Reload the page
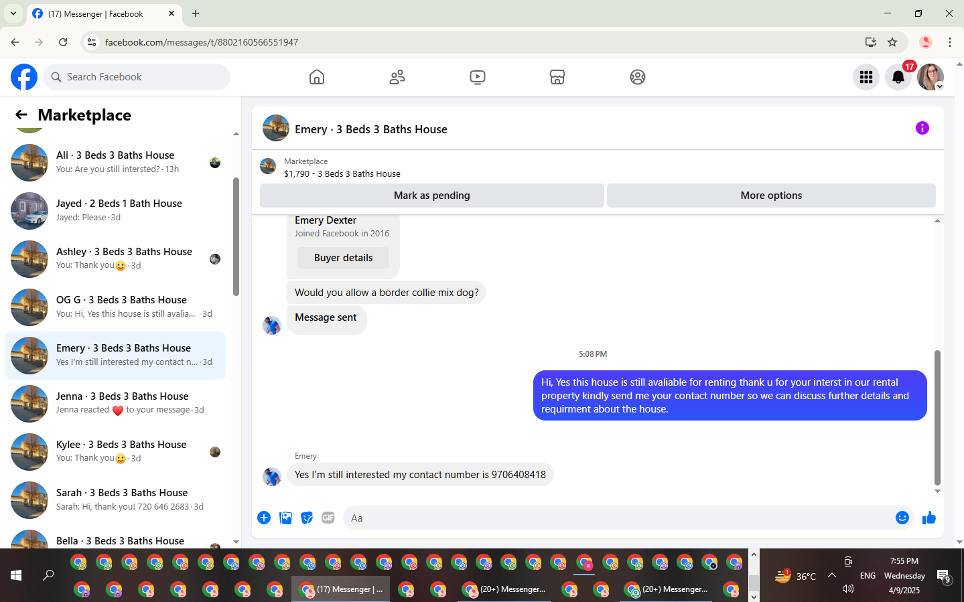Screen dimensions: 964x602 63,42
